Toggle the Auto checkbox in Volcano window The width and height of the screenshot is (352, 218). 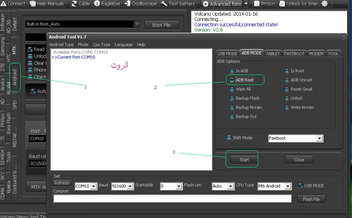tap(33, 91)
